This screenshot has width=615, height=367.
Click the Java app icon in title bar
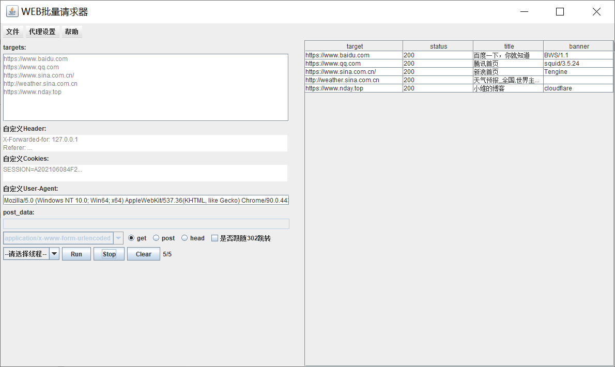coord(12,11)
